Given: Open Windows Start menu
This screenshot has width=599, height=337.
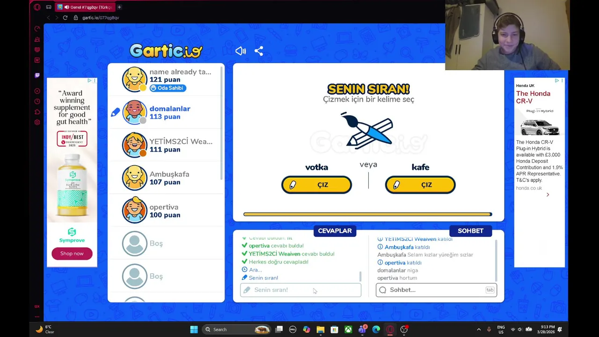Looking at the screenshot, I should [194, 330].
